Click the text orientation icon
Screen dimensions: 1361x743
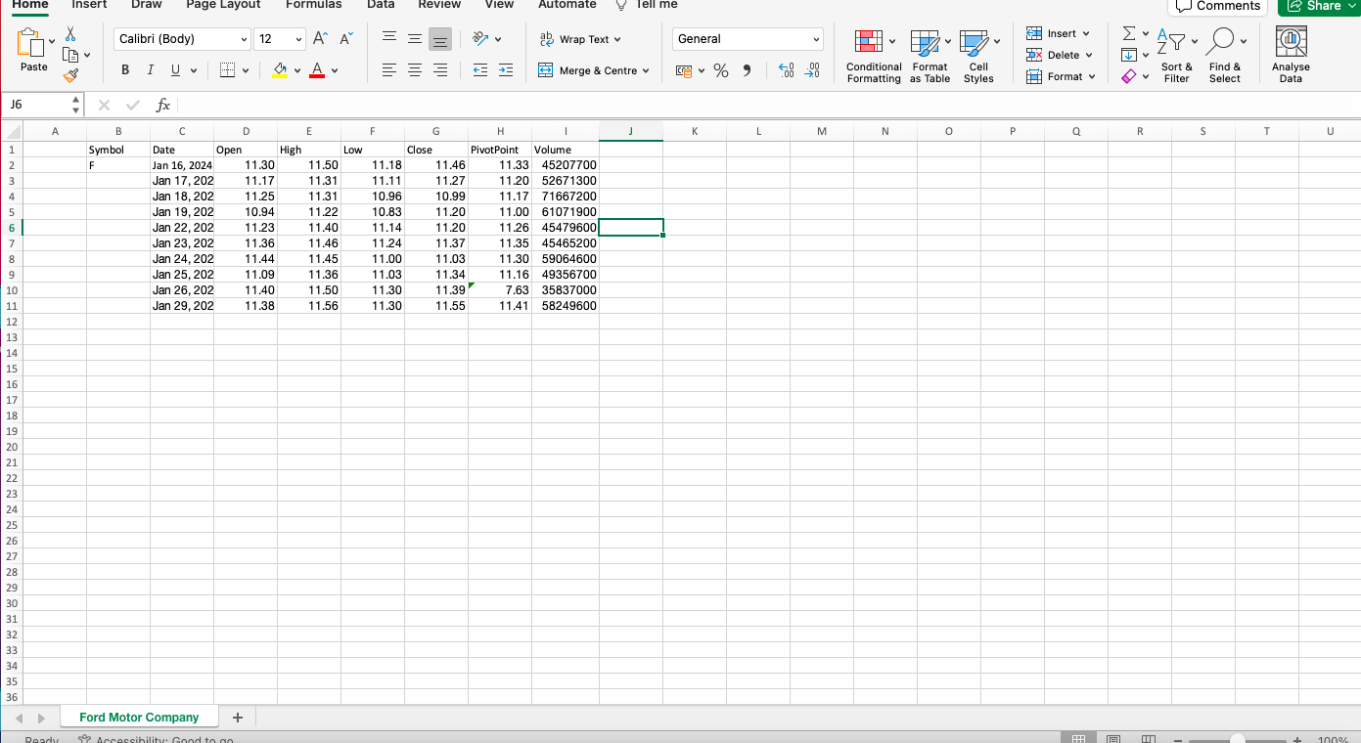click(480, 38)
